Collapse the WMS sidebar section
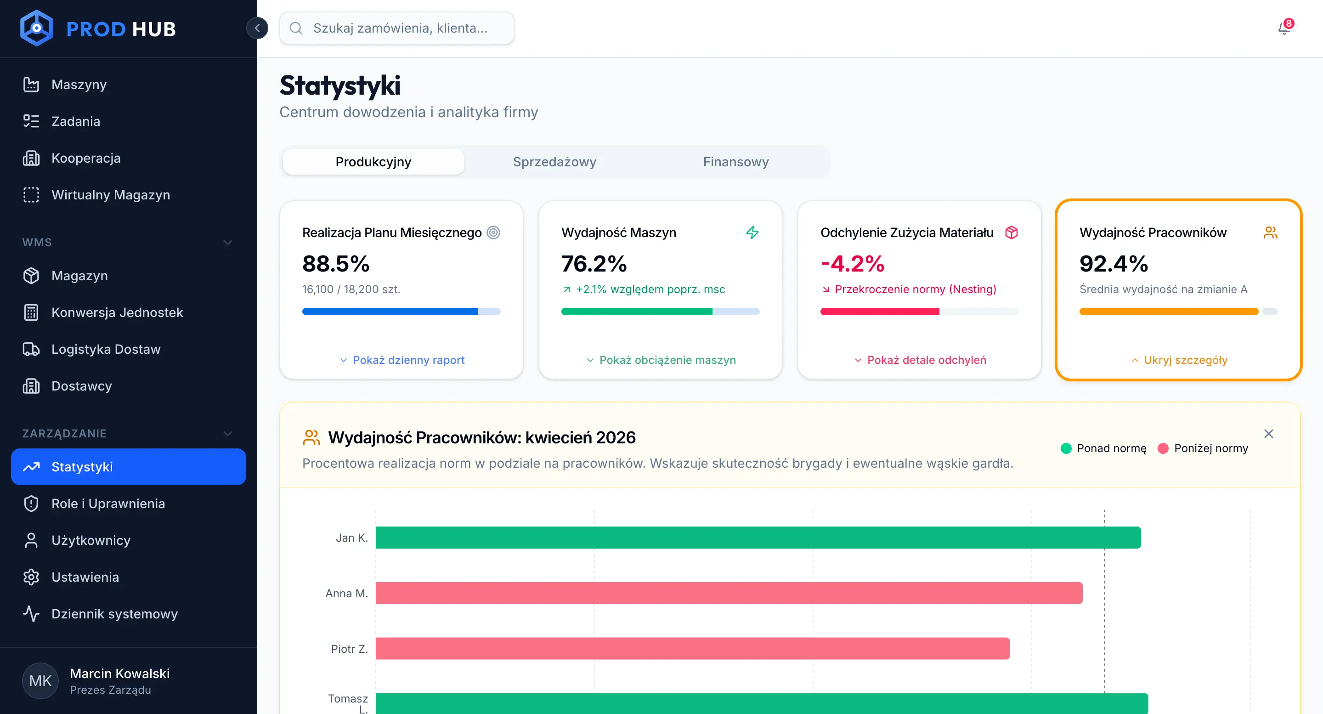This screenshot has width=1323, height=714. click(227, 242)
